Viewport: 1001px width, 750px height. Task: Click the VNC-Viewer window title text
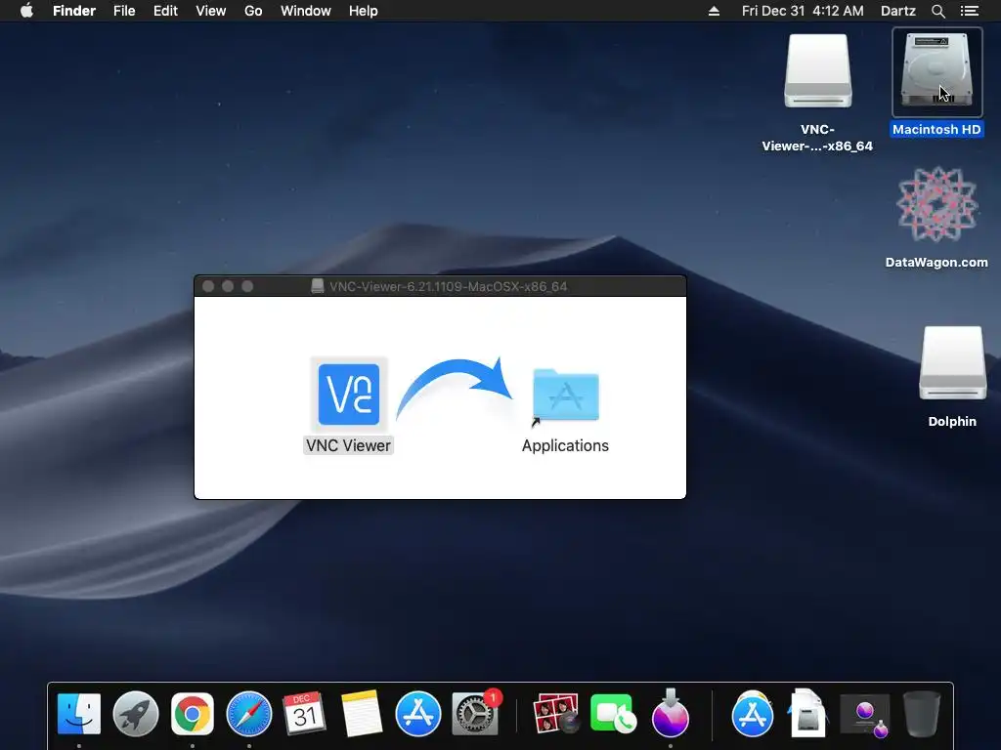pyautogui.click(x=448, y=286)
